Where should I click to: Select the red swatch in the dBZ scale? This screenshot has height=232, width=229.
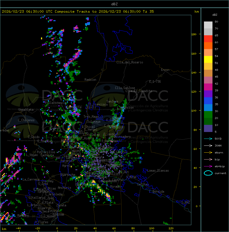[208, 39]
